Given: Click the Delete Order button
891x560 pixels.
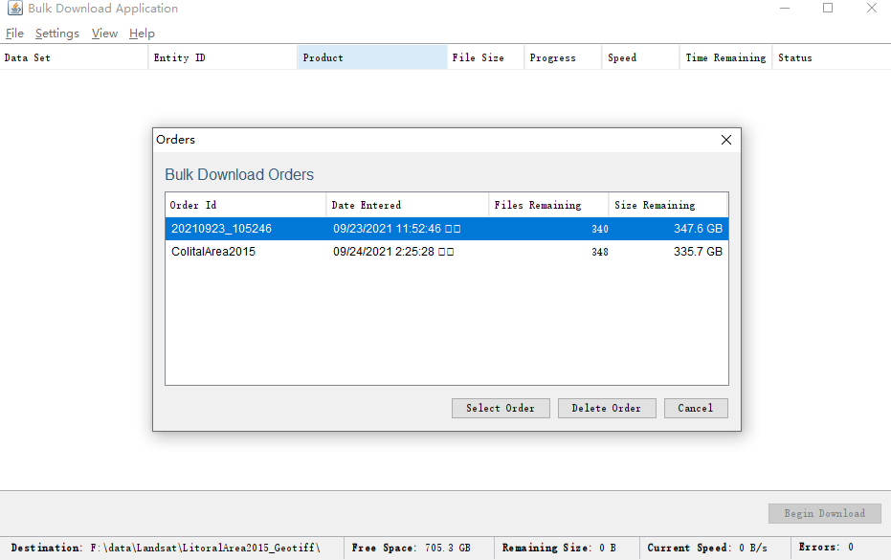Looking at the screenshot, I should (x=607, y=408).
